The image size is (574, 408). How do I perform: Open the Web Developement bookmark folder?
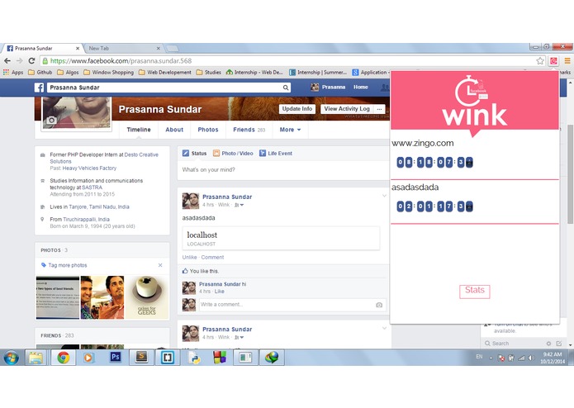pos(165,73)
